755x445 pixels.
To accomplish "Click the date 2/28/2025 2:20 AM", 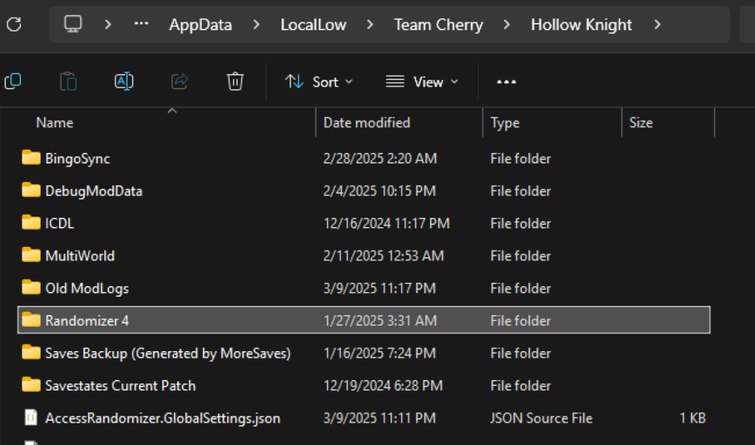I will [x=380, y=158].
